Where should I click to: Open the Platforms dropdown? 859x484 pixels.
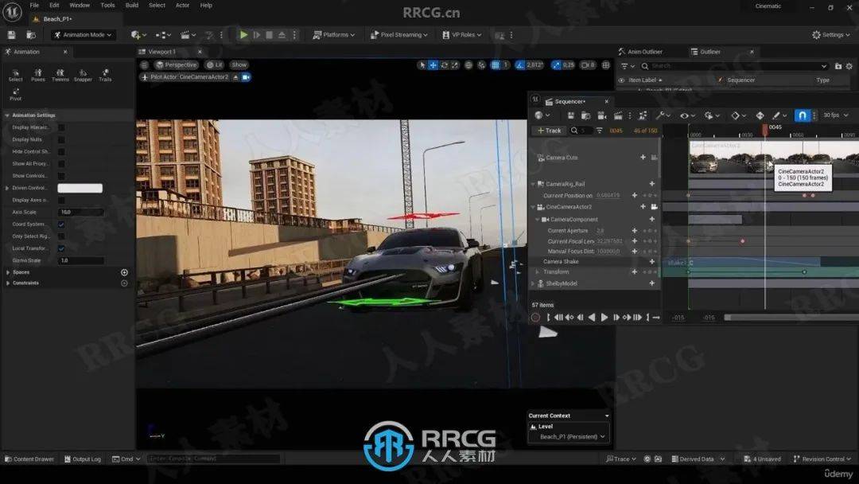coord(333,34)
